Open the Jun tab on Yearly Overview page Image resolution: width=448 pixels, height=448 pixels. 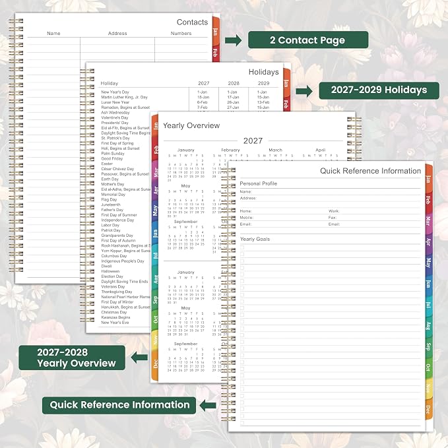[x=155, y=233]
